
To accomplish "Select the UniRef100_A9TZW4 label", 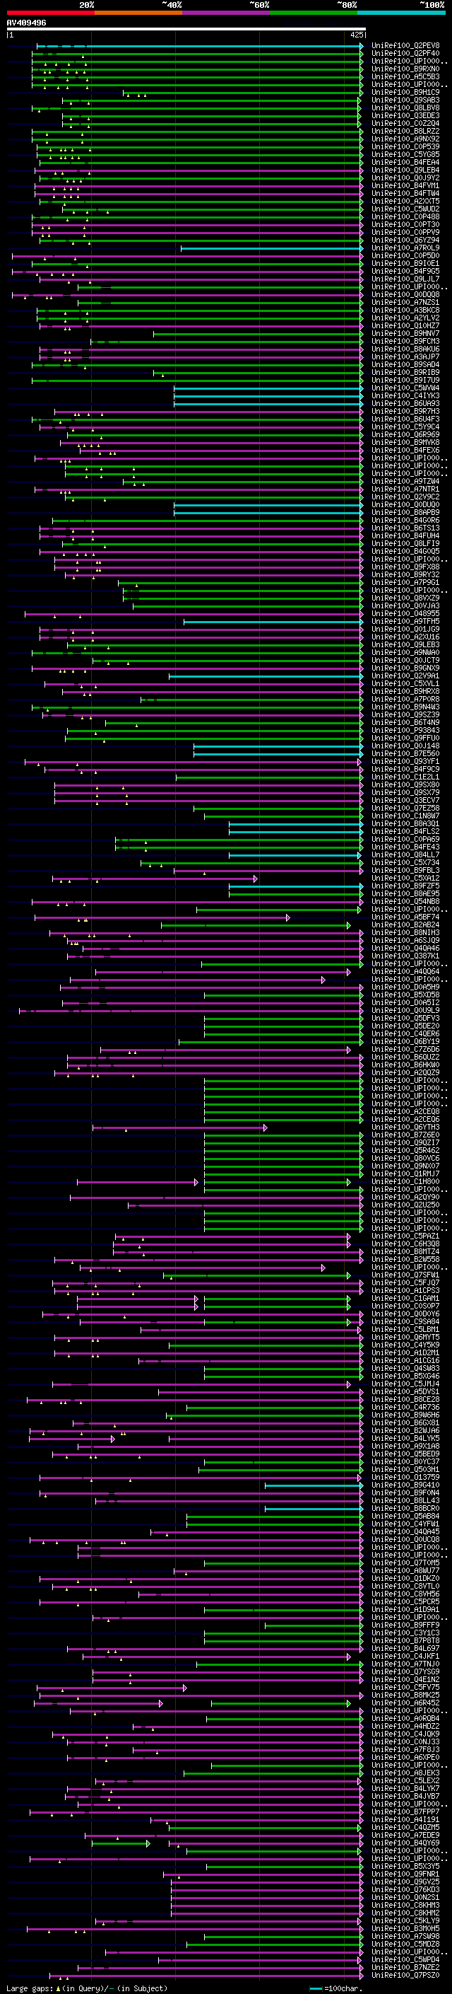I will pyautogui.click(x=405, y=482).
